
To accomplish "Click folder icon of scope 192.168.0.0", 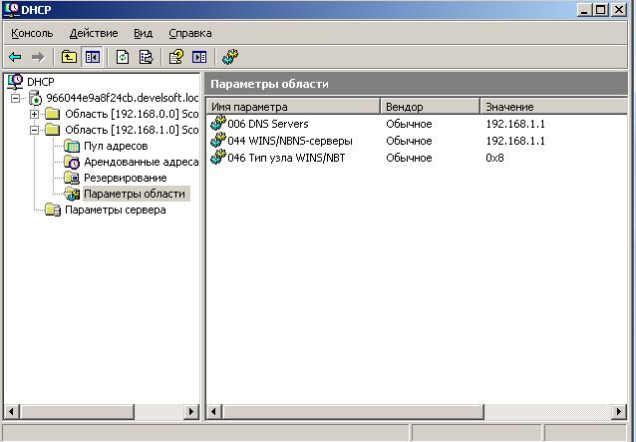I will coord(53,114).
